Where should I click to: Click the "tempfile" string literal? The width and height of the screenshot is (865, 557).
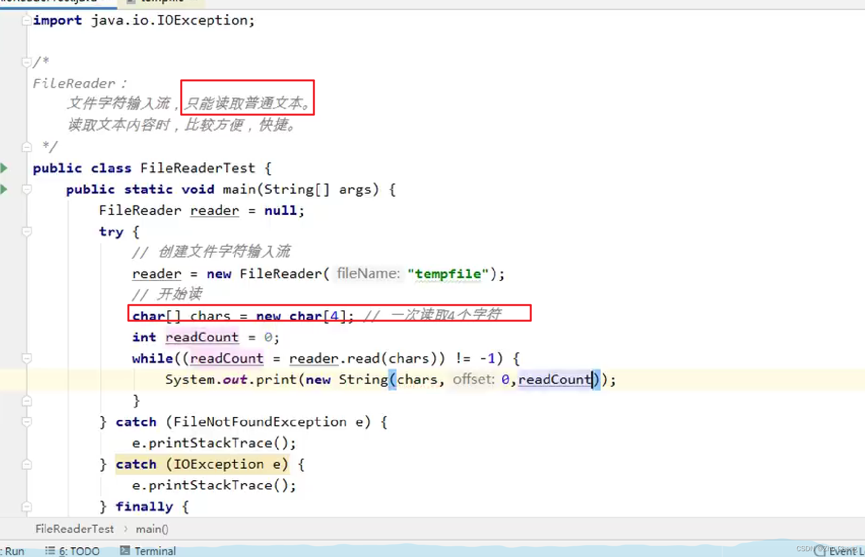pos(448,274)
